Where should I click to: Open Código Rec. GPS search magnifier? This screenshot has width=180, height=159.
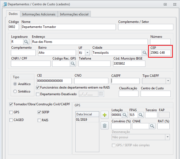pos(73,64)
